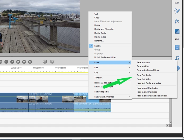Select Fade Out Audio
The image size is (184, 140).
coord(144,75)
